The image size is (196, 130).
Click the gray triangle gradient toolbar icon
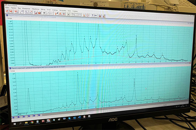click(x=68, y=14)
